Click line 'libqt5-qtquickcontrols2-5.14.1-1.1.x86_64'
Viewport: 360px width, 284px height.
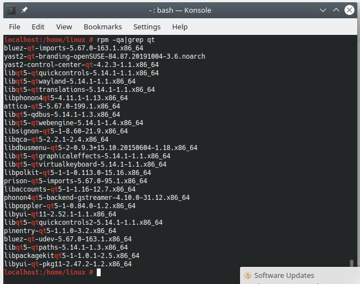84,223
